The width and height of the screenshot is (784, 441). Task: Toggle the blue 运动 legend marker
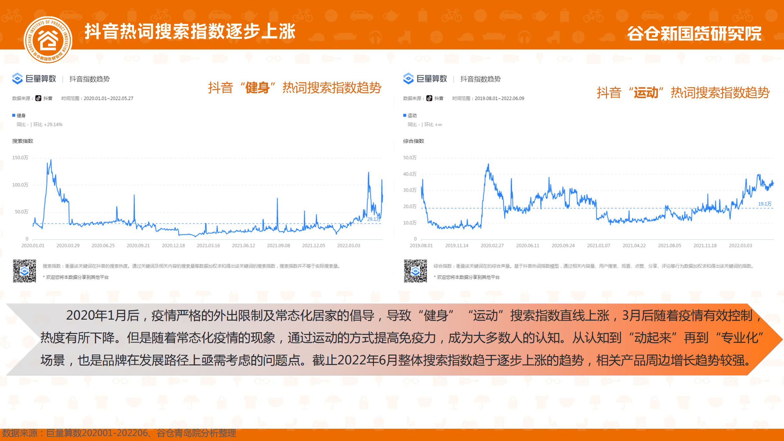click(405, 115)
